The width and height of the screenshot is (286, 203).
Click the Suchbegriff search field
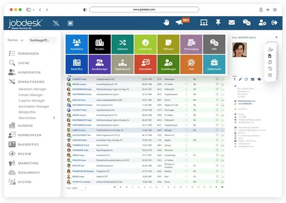[x=42, y=40]
